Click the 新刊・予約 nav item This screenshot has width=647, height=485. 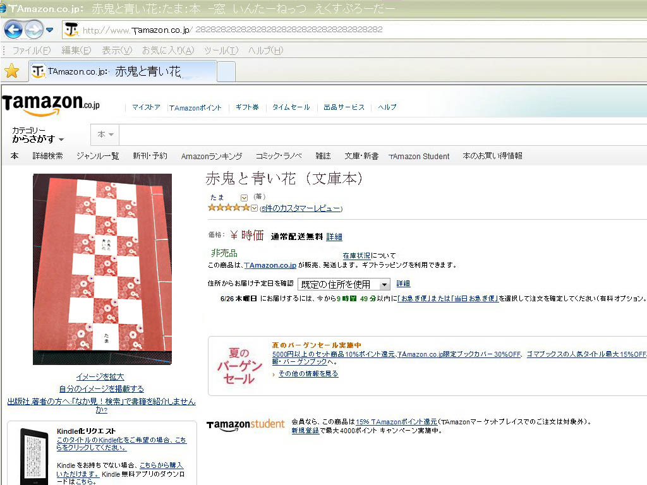point(150,156)
